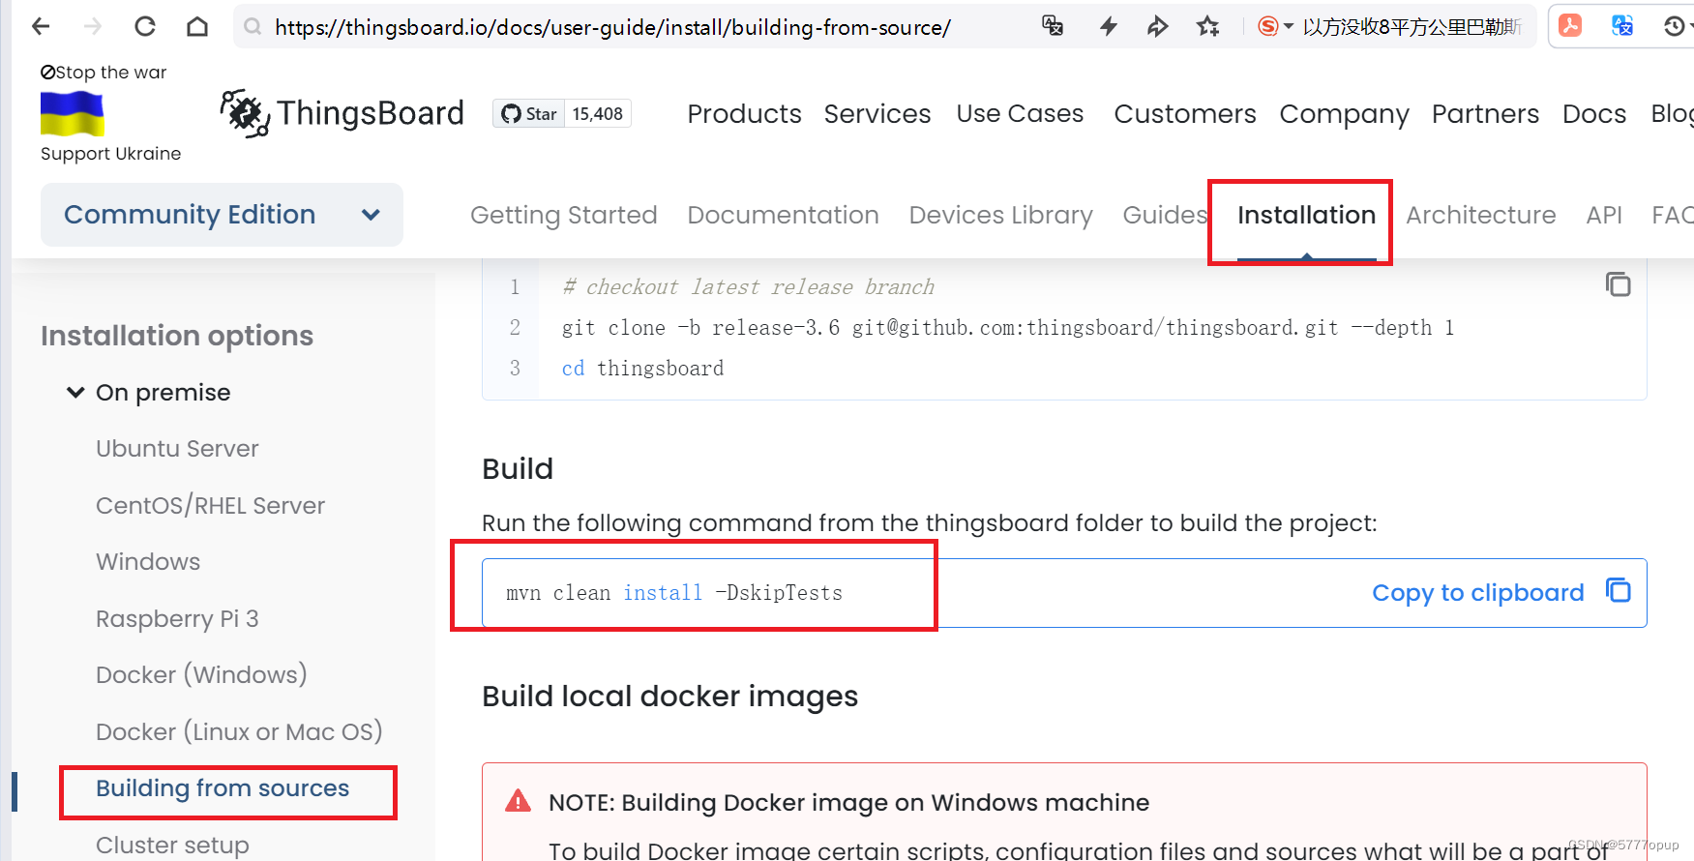Expand the Community Edition dropdown
Screen dimensions: 1694x861
222,215
